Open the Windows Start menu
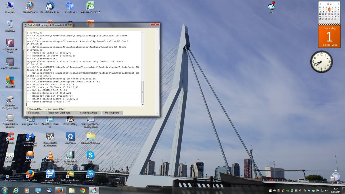The width and height of the screenshot is (345, 194). tap(5, 190)
